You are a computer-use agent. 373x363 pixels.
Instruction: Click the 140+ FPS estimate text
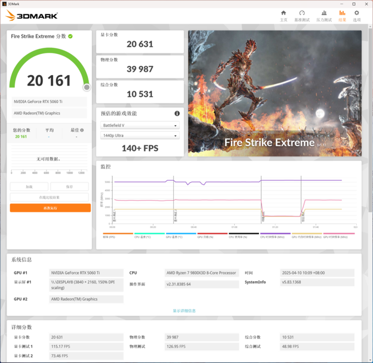pyautogui.click(x=140, y=148)
